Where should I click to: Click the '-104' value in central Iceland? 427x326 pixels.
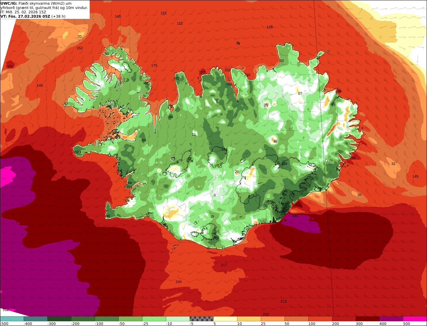[224, 150]
